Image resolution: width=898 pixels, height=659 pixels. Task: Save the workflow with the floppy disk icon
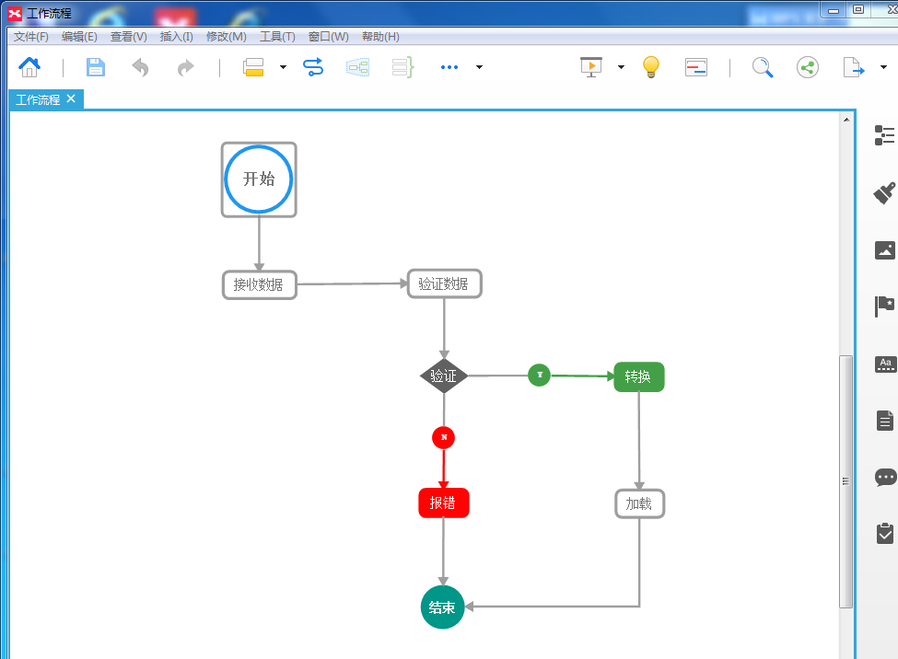tap(96, 67)
